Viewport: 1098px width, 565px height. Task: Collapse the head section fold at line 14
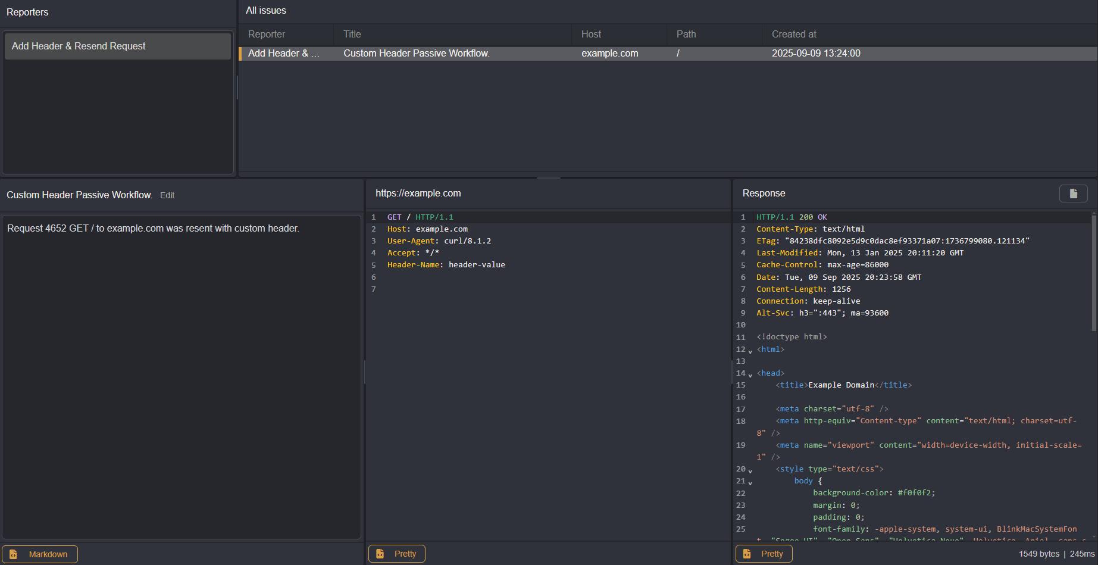pos(750,375)
